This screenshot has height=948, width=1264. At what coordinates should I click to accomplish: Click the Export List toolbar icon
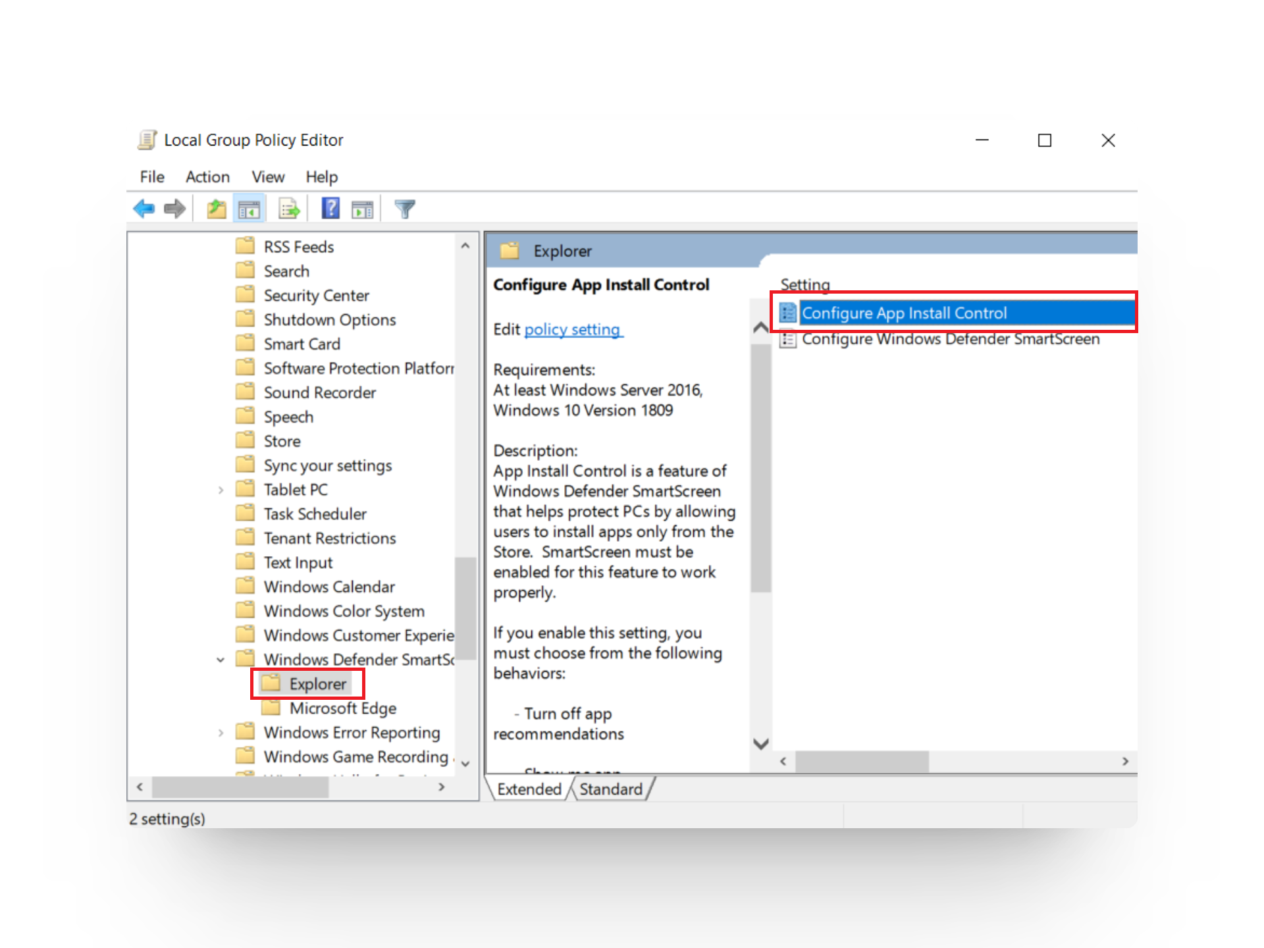[288, 208]
